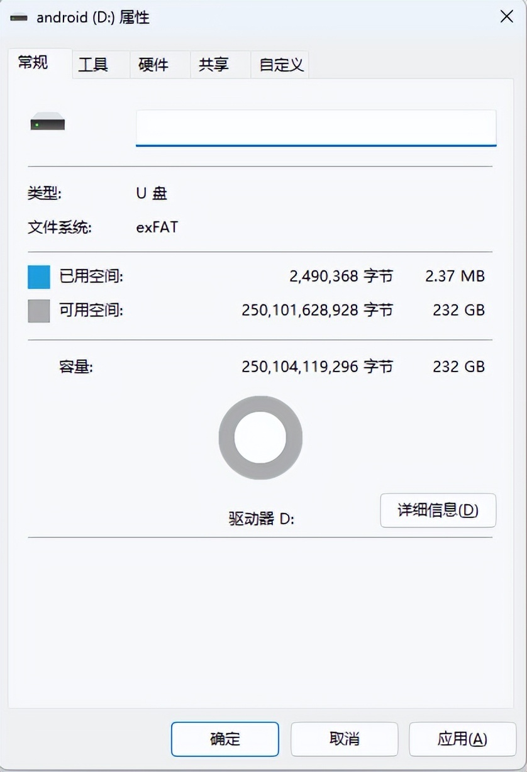Viewport: 527px width, 772px height.
Task: Close the android (D:) properties dialog
Action: [x=506, y=17]
